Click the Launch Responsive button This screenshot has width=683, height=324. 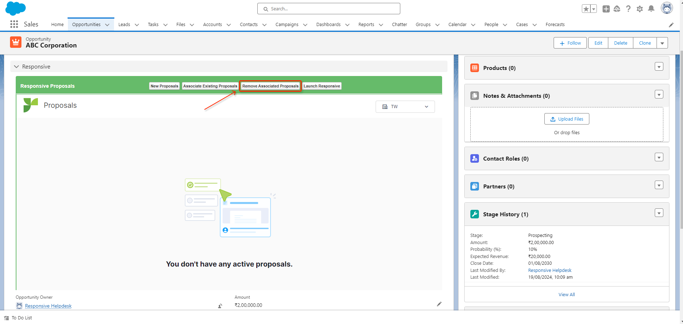322,86
